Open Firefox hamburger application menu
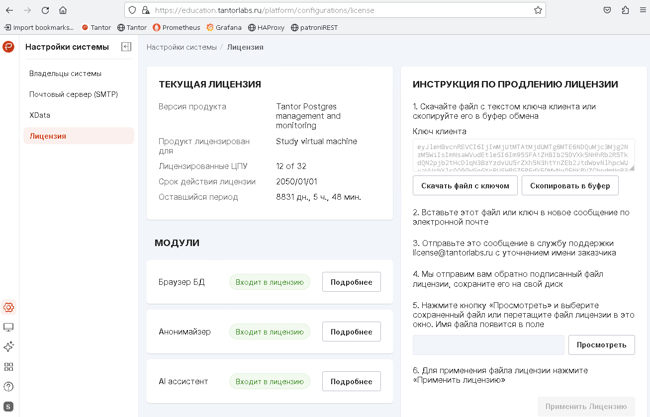 pos(641,10)
